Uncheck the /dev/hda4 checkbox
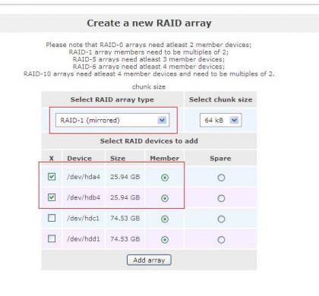Image resolution: width=319 pixels, height=296 pixels. pyautogui.click(x=52, y=177)
